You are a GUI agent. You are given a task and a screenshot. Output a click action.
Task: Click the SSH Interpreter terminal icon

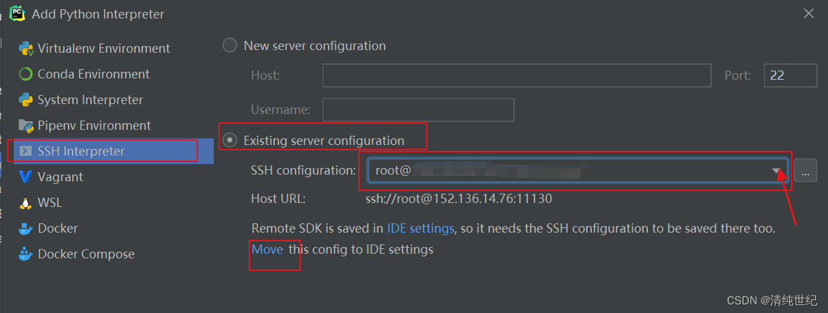26,151
